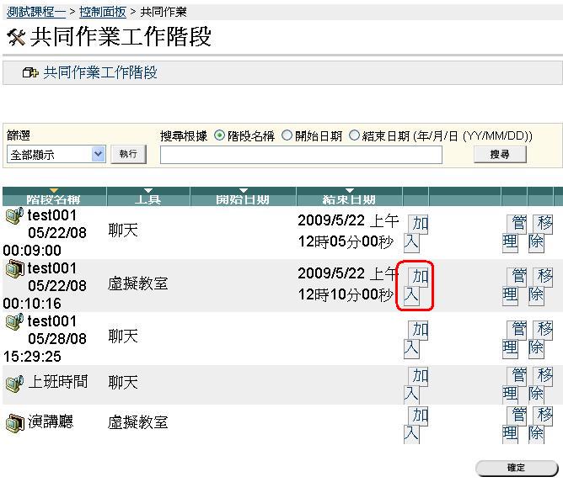Go to 測試課程一 breadcrumb link
Screen dimensions: 563x482
click(x=37, y=12)
